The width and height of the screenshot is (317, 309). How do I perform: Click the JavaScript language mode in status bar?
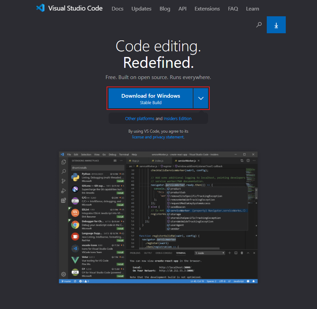[x=239, y=281]
